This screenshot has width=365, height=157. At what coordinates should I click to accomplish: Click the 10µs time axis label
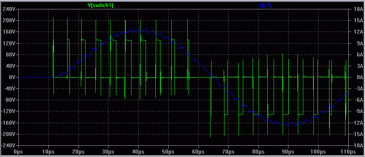click(x=48, y=152)
